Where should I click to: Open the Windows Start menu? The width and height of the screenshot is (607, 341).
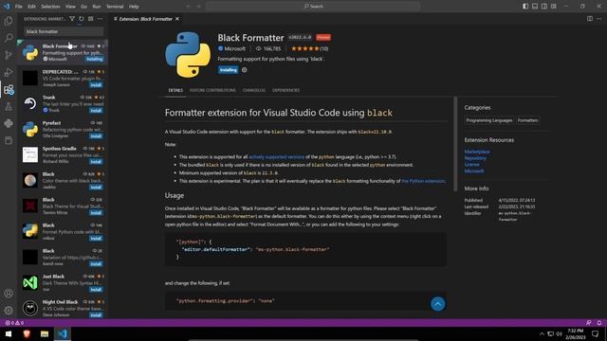pyautogui.click(x=9, y=333)
